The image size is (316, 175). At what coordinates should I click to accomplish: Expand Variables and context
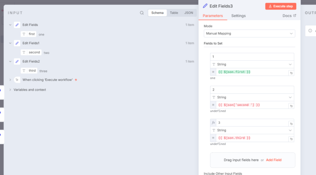[10, 90]
